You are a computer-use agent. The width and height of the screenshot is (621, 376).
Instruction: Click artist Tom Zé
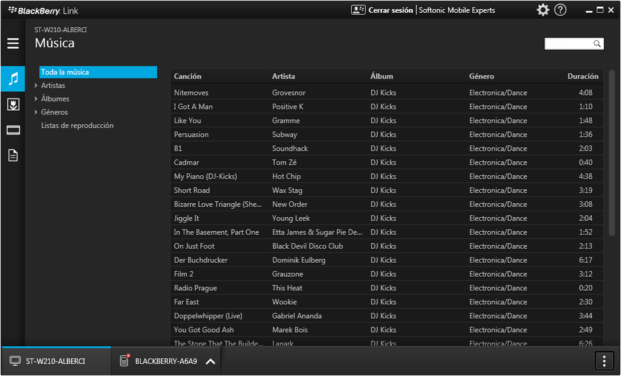coord(284,162)
